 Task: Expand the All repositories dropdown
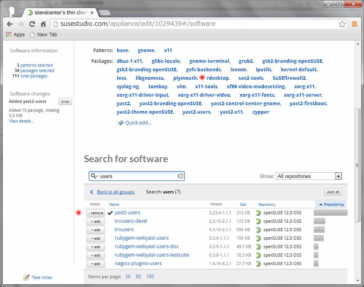(309, 176)
